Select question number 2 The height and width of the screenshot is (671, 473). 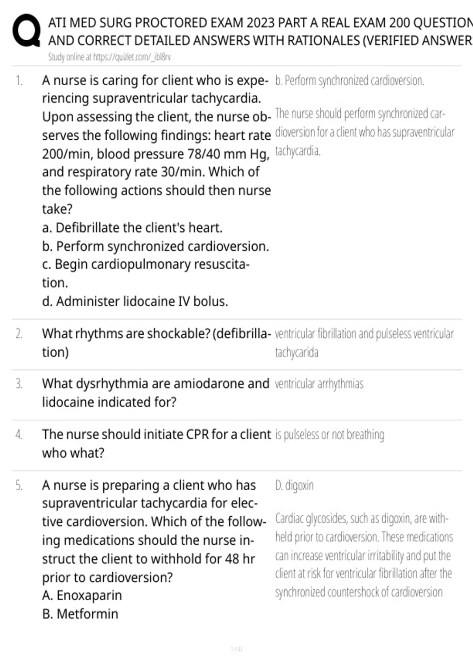[x=19, y=334]
